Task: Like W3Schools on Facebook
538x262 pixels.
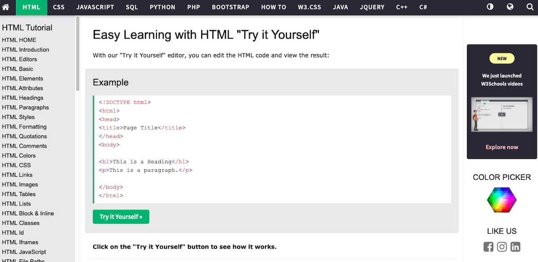Action: point(488,246)
